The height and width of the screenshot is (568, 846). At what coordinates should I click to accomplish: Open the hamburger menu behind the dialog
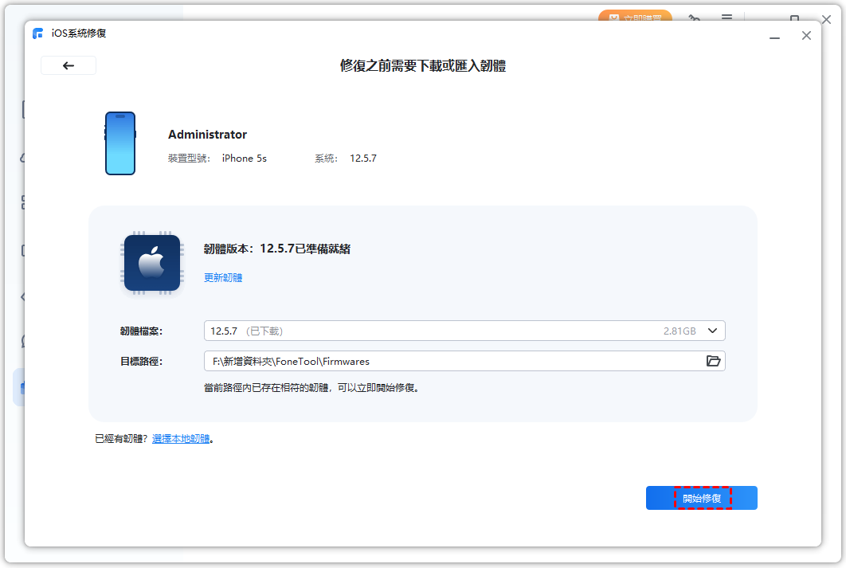[x=727, y=18]
